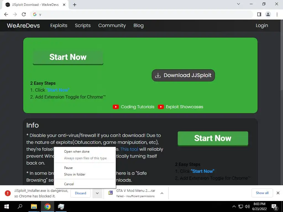Discard the blocked JJSploit_Installer.exe download
Viewport: 283px width, 212px height.
(80, 193)
